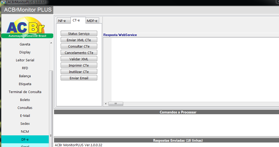The width and height of the screenshot is (279, 147).
Task: Click Cancelamento CTe button
Action: pyautogui.click(x=79, y=53)
